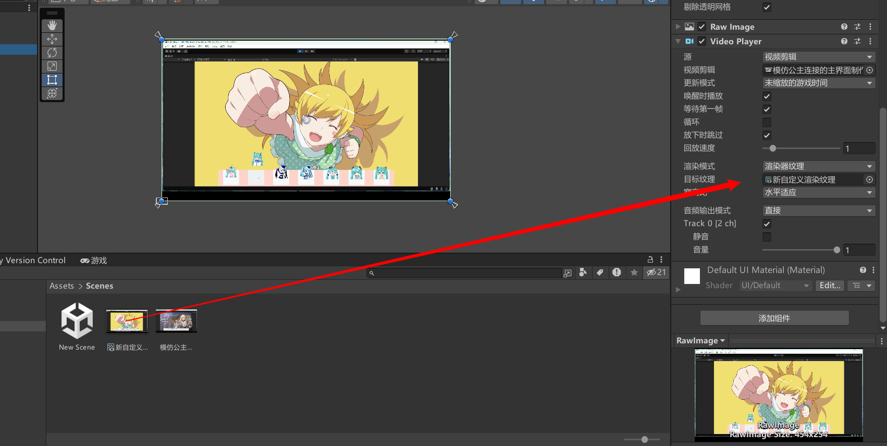Enable 静音 mute checkbox
887x446 pixels.
coord(767,237)
